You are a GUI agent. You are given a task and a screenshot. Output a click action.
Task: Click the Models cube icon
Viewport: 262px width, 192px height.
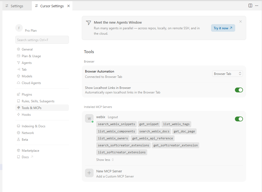coord(19,76)
